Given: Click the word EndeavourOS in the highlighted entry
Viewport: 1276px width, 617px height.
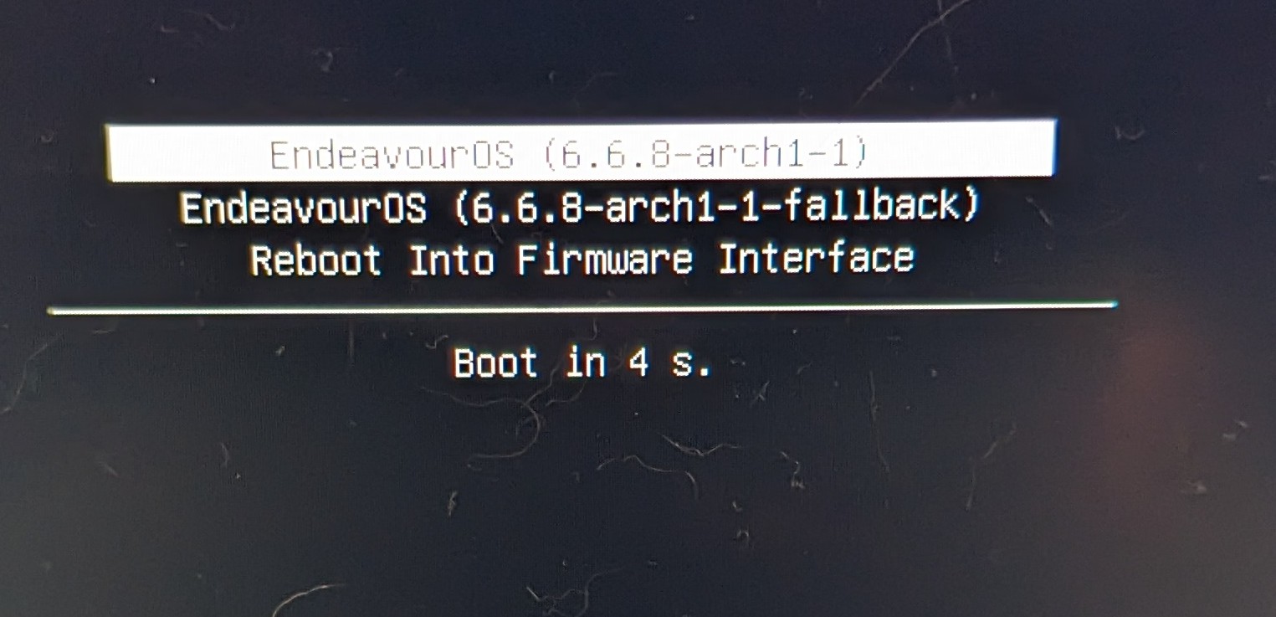Looking at the screenshot, I should pyautogui.click(x=391, y=154).
